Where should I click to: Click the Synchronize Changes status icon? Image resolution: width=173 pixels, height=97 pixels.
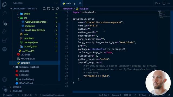click(18, 95)
